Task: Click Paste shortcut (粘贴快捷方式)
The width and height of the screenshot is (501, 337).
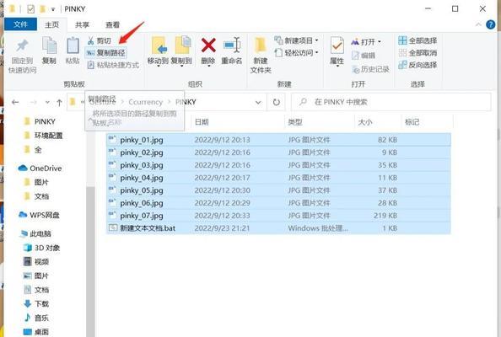Action: 113,65
